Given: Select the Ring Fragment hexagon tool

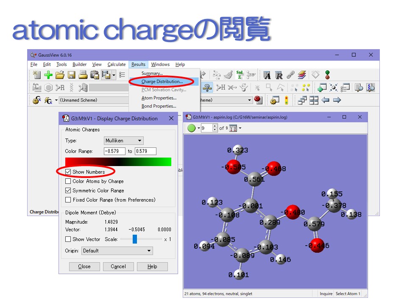Looking at the screenshot, I should tap(48, 88).
